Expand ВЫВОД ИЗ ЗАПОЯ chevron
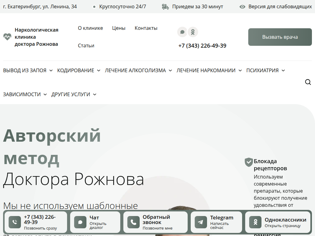Image resolution: width=315 pixels, height=236 pixels. pyautogui.click(x=51, y=70)
